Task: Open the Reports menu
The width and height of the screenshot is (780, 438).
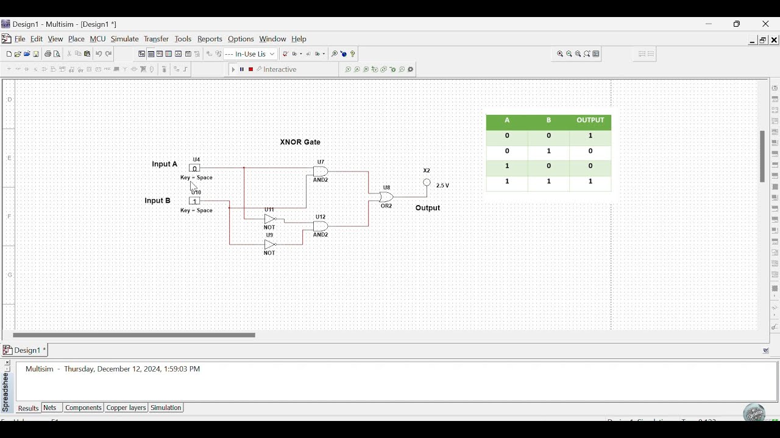Action: pos(210,40)
